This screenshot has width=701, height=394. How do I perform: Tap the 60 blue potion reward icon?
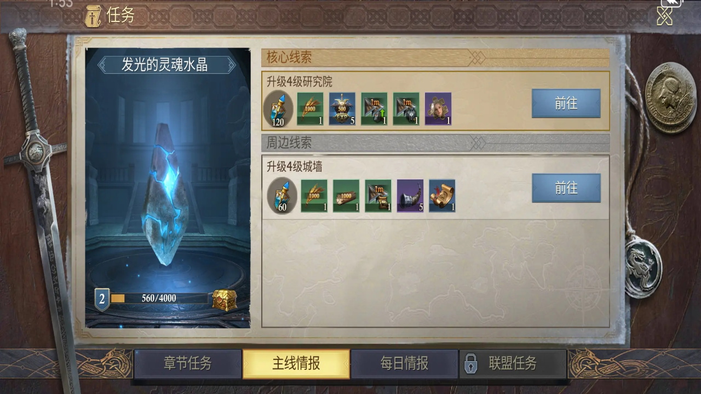pos(282,195)
